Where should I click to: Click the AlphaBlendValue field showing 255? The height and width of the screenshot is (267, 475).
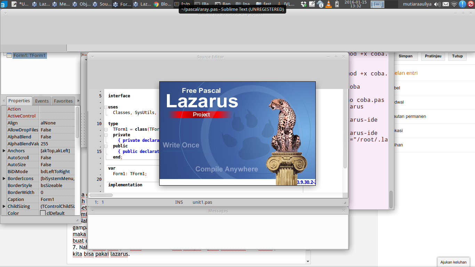tap(57, 144)
